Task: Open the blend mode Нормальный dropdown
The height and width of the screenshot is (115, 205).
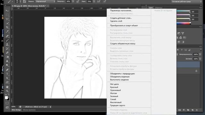Action: [45, 2]
